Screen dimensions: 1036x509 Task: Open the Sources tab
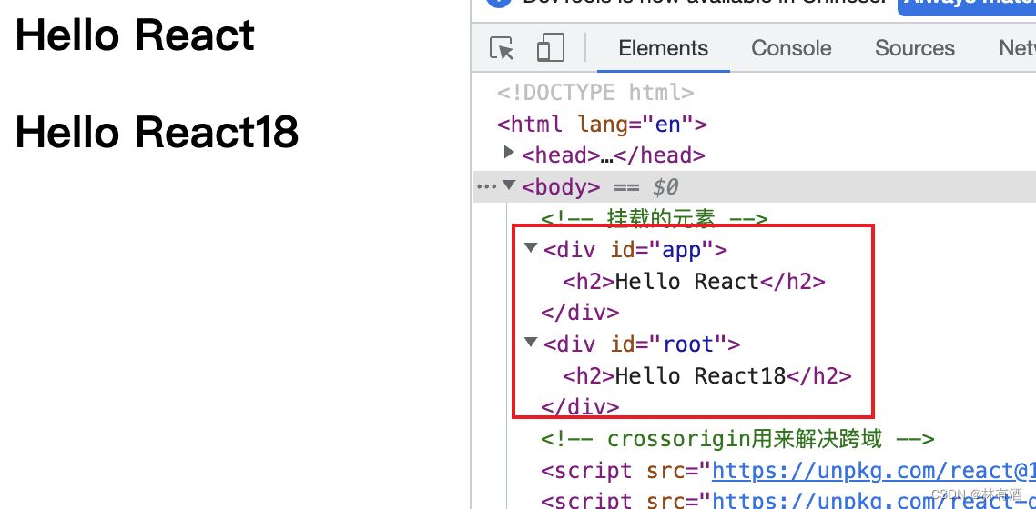[x=914, y=48]
